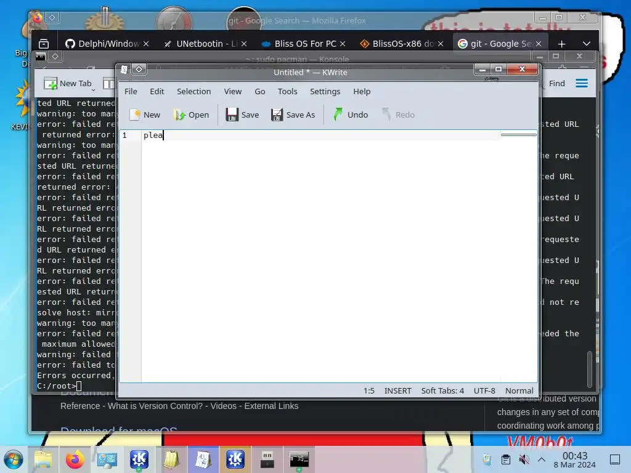Image resolution: width=631 pixels, height=473 pixels.
Task: Open the Go menu
Action: 260,91
